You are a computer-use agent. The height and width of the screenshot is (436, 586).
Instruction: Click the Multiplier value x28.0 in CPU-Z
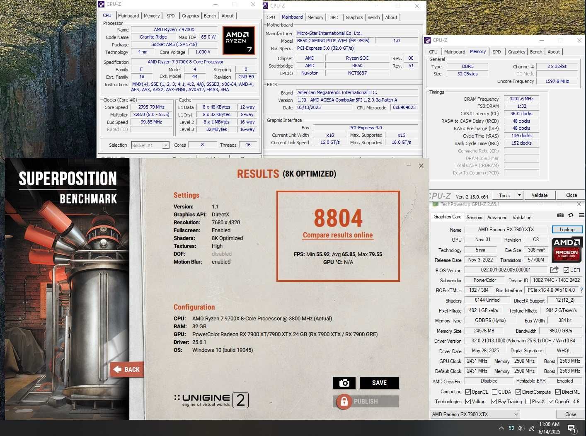point(151,114)
